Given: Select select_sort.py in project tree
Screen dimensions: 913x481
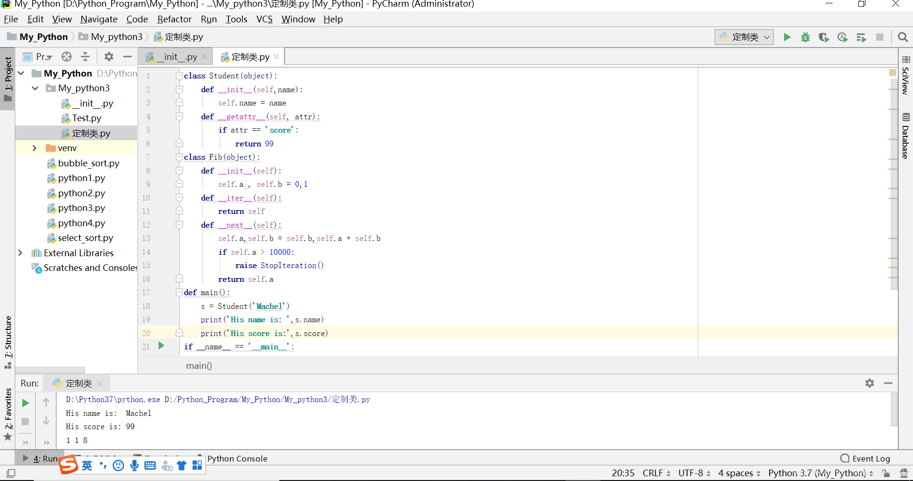Looking at the screenshot, I should coord(80,238).
